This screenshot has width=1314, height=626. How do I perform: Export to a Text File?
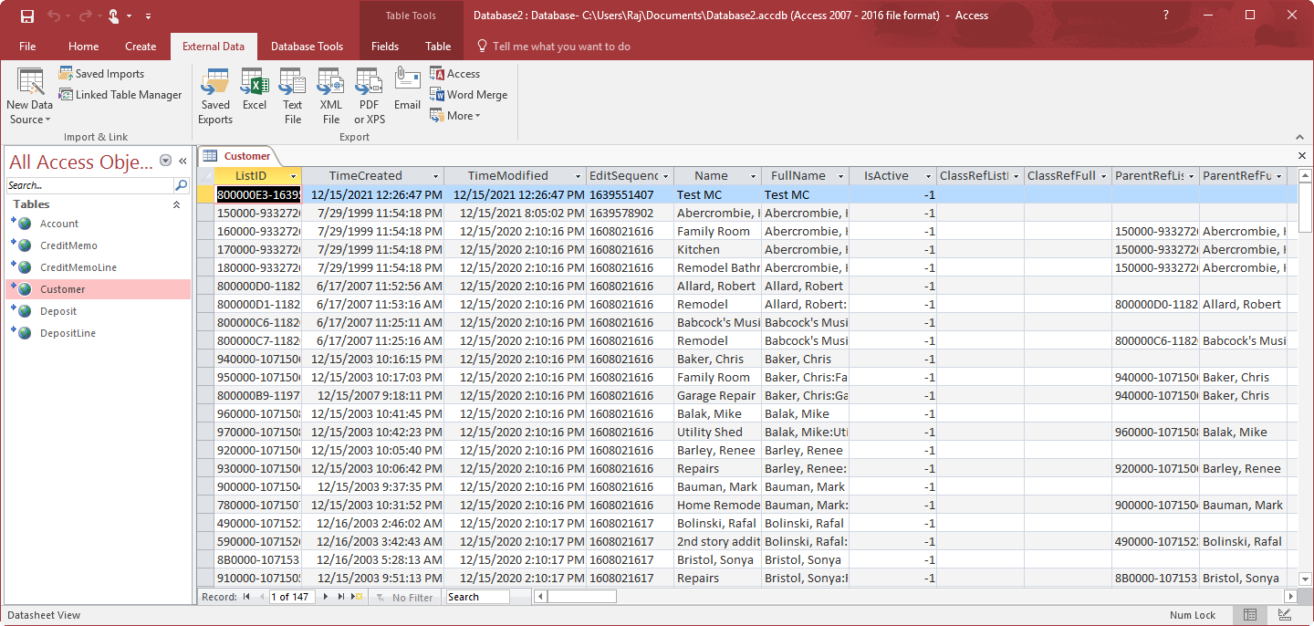pos(292,96)
